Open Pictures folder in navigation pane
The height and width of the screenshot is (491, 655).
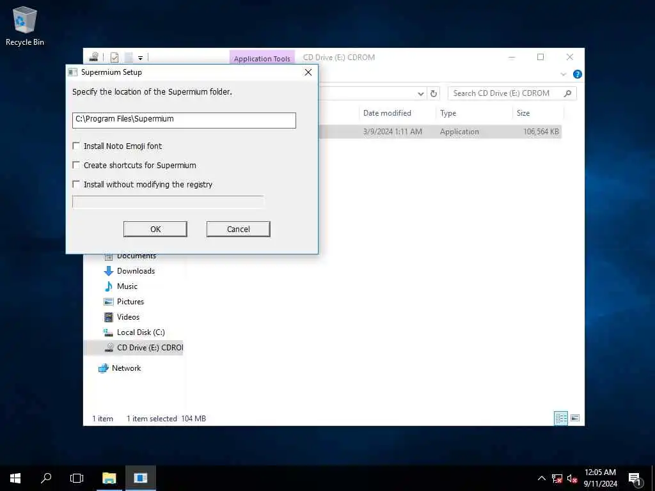click(130, 302)
